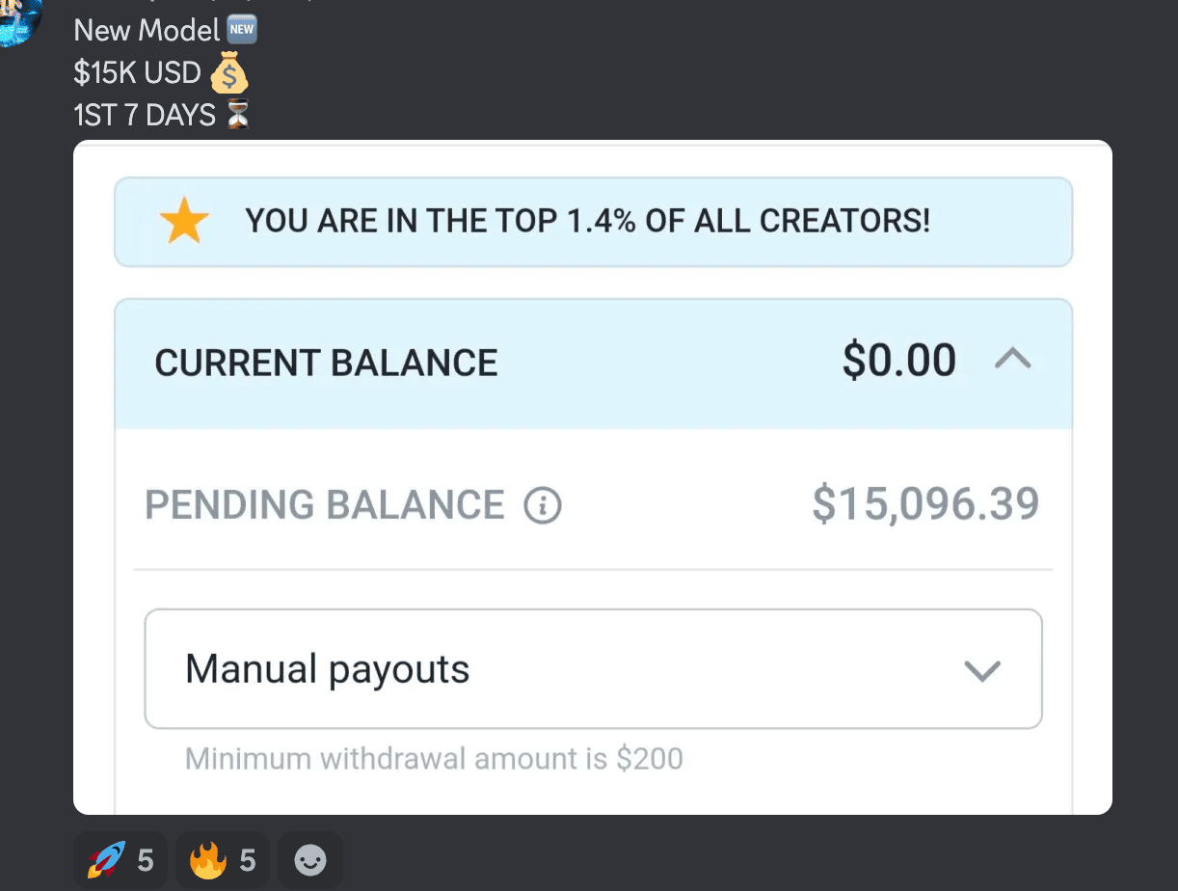The height and width of the screenshot is (891, 1178).
Task: Click the NEW emoji after New Model
Action: point(242,31)
